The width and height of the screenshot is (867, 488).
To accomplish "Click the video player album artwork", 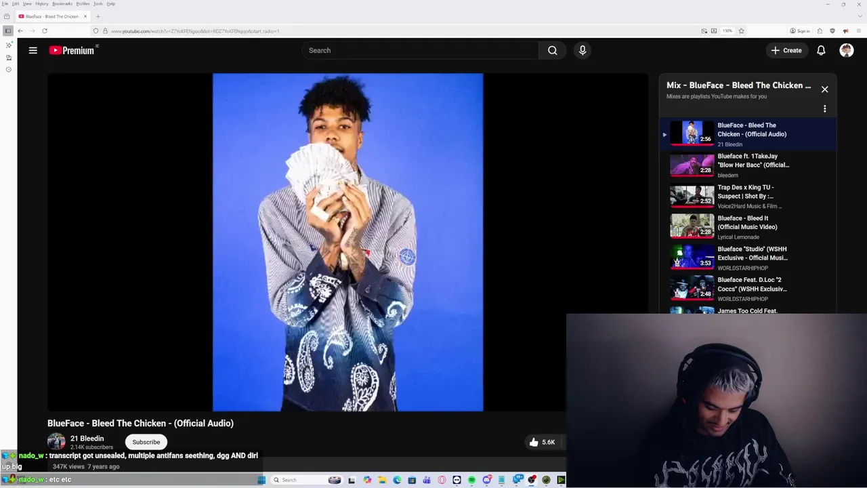I will point(347,242).
